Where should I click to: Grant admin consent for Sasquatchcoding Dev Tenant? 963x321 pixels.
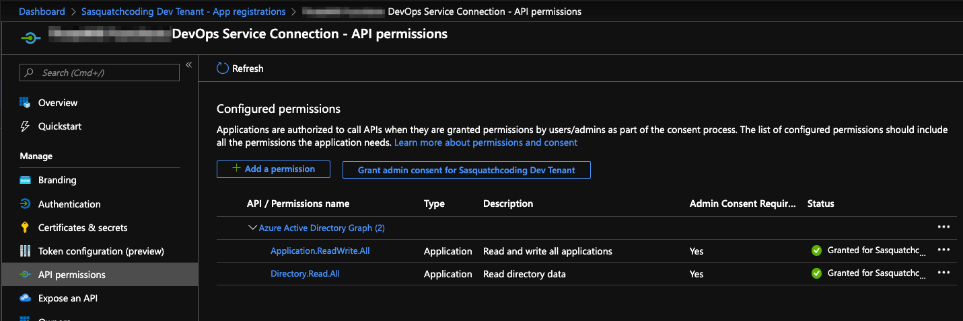466,170
